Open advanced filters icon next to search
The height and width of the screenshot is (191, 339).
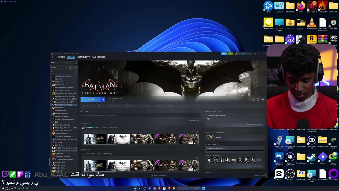click(x=76, y=72)
